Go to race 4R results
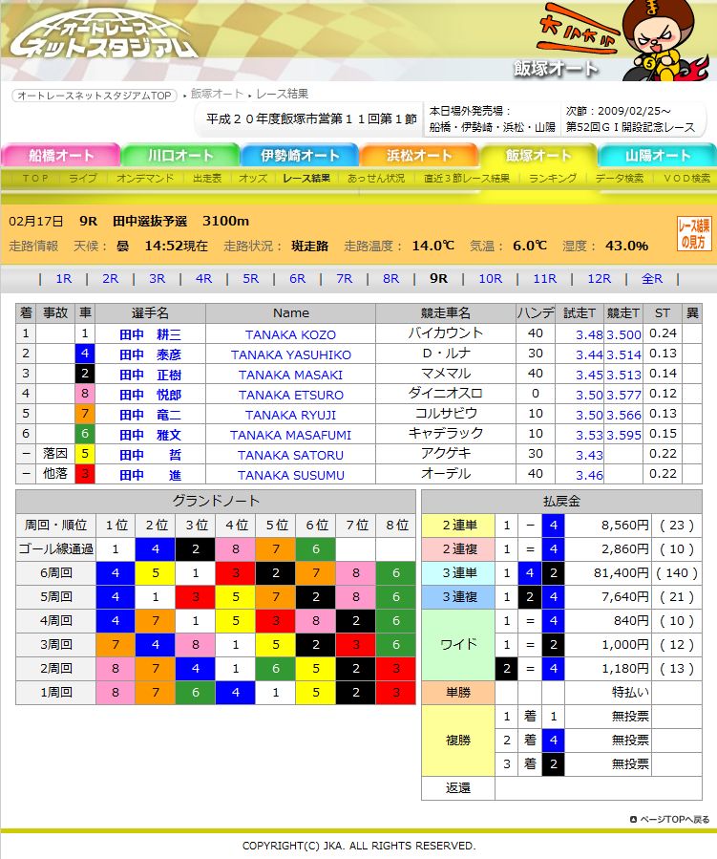The width and height of the screenshot is (717, 859). (203, 279)
